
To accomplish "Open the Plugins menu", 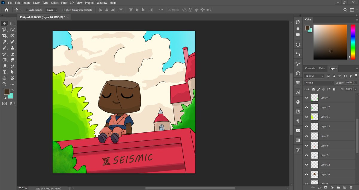I will point(89,3).
